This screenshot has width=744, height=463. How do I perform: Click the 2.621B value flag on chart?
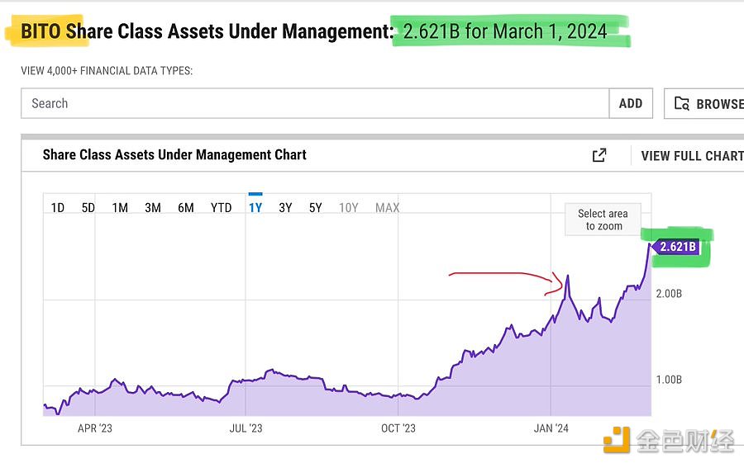[675, 247]
